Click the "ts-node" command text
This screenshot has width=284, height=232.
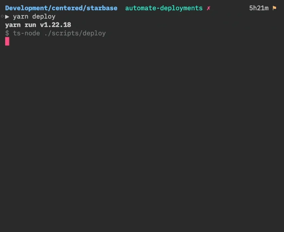click(26, 33)
